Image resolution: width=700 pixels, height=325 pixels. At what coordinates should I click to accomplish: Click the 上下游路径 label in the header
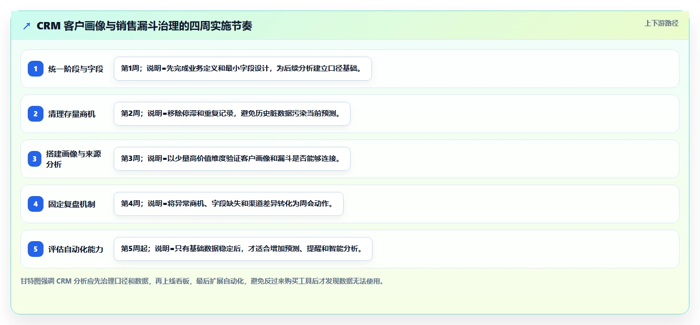click(661, 23)
